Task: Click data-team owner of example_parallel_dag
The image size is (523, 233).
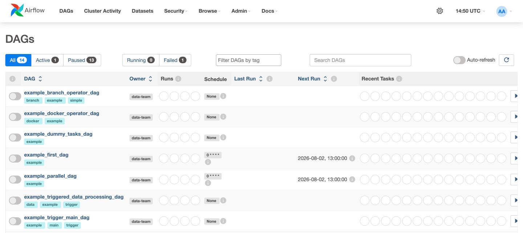Action: click(141, 180)
